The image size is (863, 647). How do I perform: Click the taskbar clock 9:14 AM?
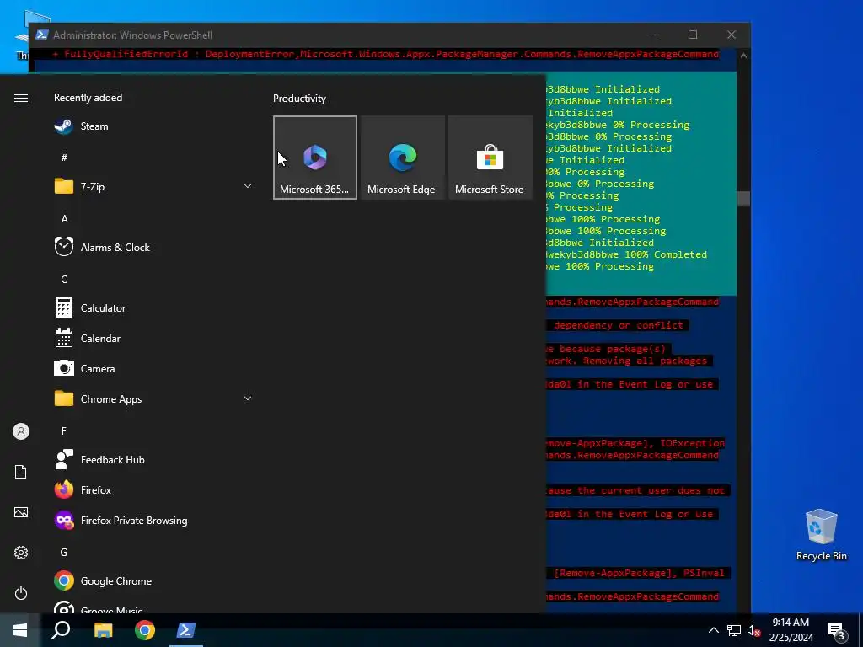point(791,623)
